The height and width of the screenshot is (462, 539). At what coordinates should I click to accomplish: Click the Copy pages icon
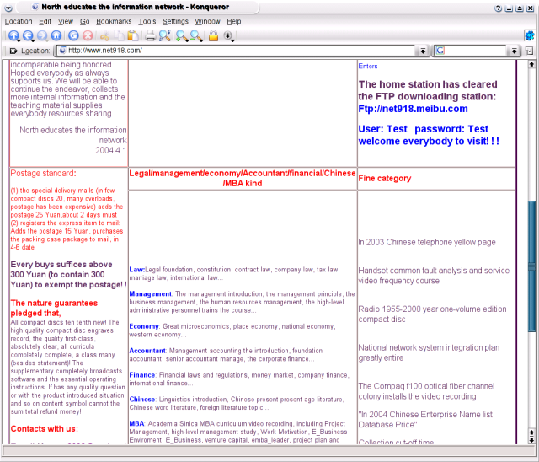[119, 35]
